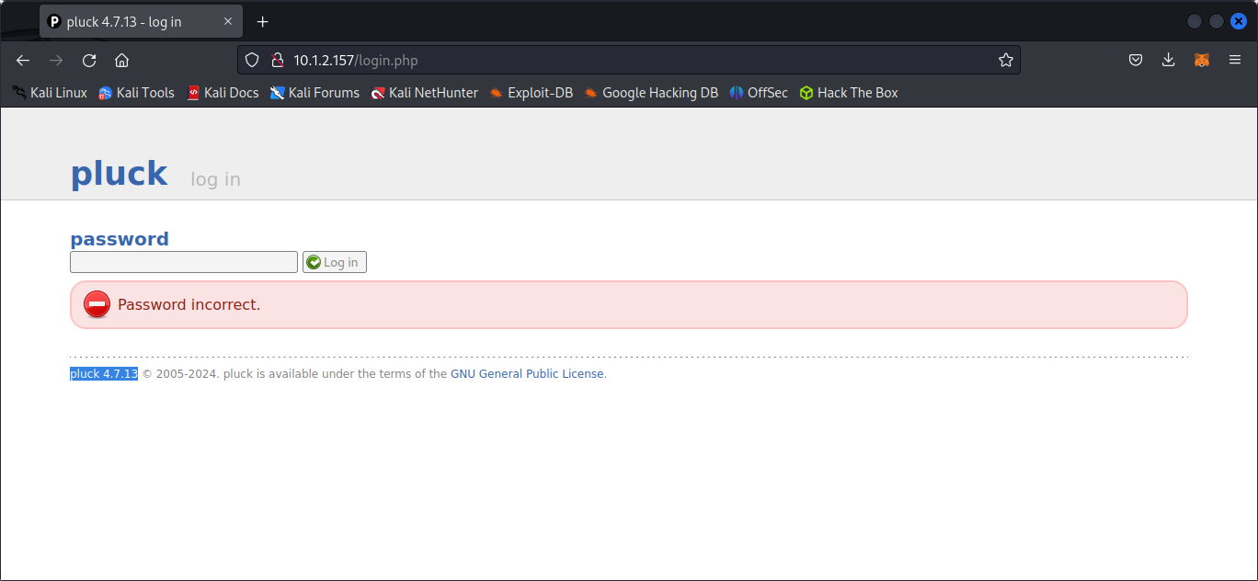1258x581 pixels.
Task: Focus the password input field
Action: (184, 263)
